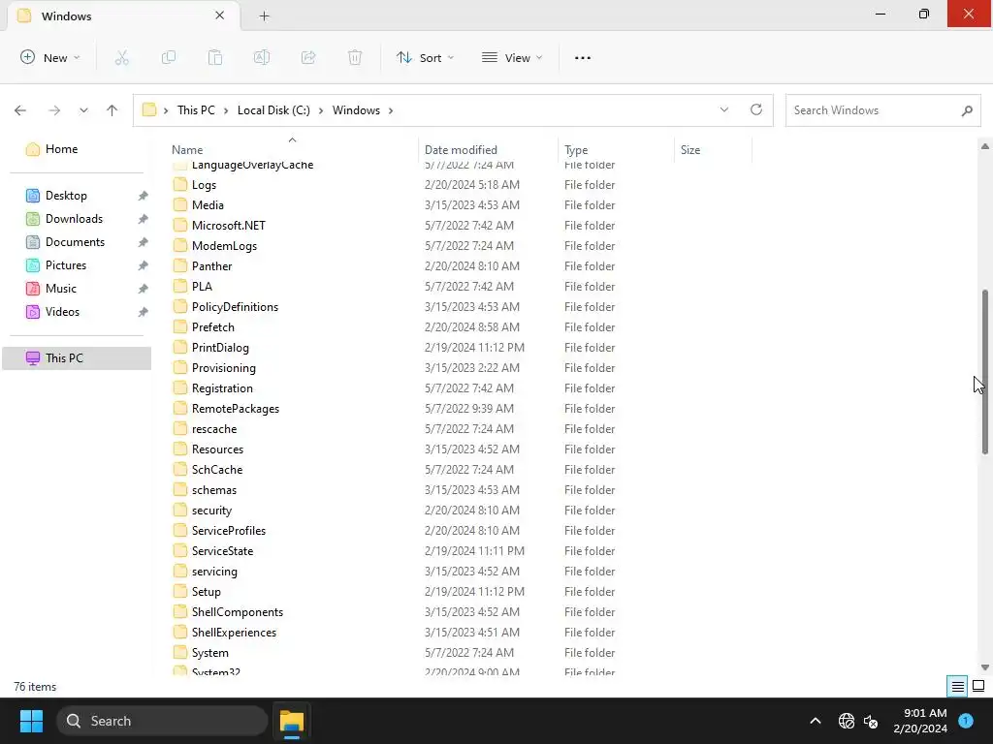Open recent locations dropdown arrow
Screen dimensions: 993x744
(83, 110)
